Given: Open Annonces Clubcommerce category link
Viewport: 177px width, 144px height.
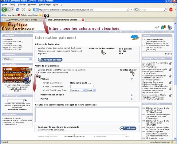Looking at the screenshot, I should (13, 41).
